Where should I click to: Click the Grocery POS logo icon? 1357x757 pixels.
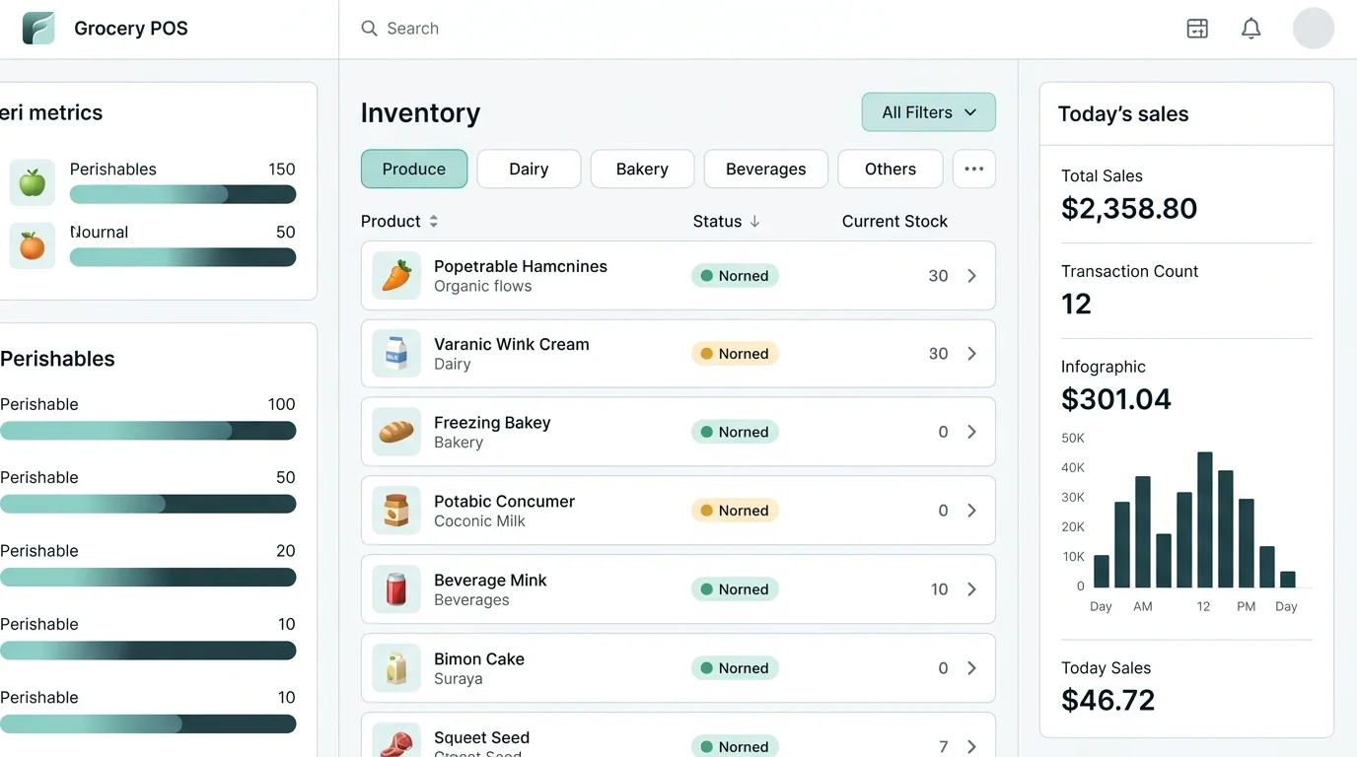click(38, 29)
